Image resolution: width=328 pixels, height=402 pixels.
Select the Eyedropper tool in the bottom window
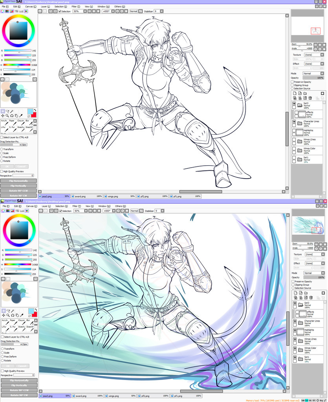point(21,315)
